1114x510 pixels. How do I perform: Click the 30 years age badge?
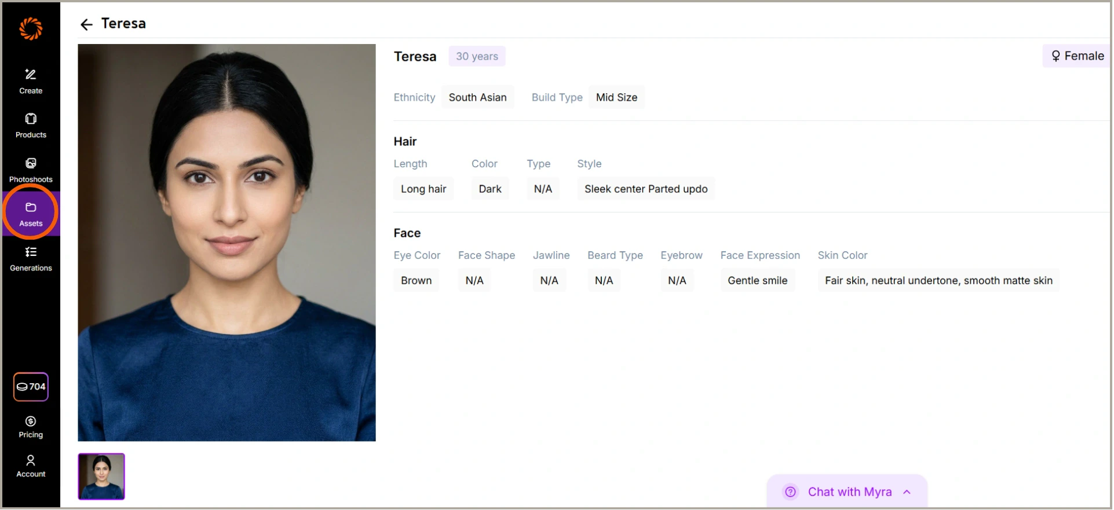pos(477,56)
